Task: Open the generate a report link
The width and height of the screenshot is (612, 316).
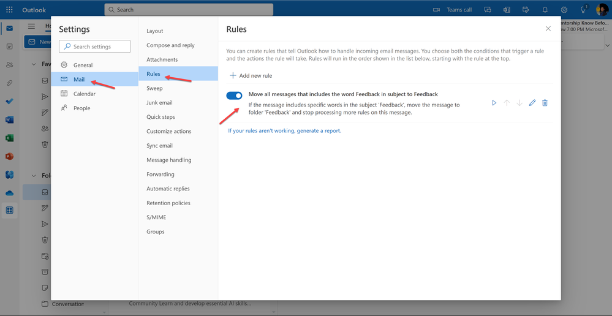Action: pyautogui.click(x=284, y=130)
